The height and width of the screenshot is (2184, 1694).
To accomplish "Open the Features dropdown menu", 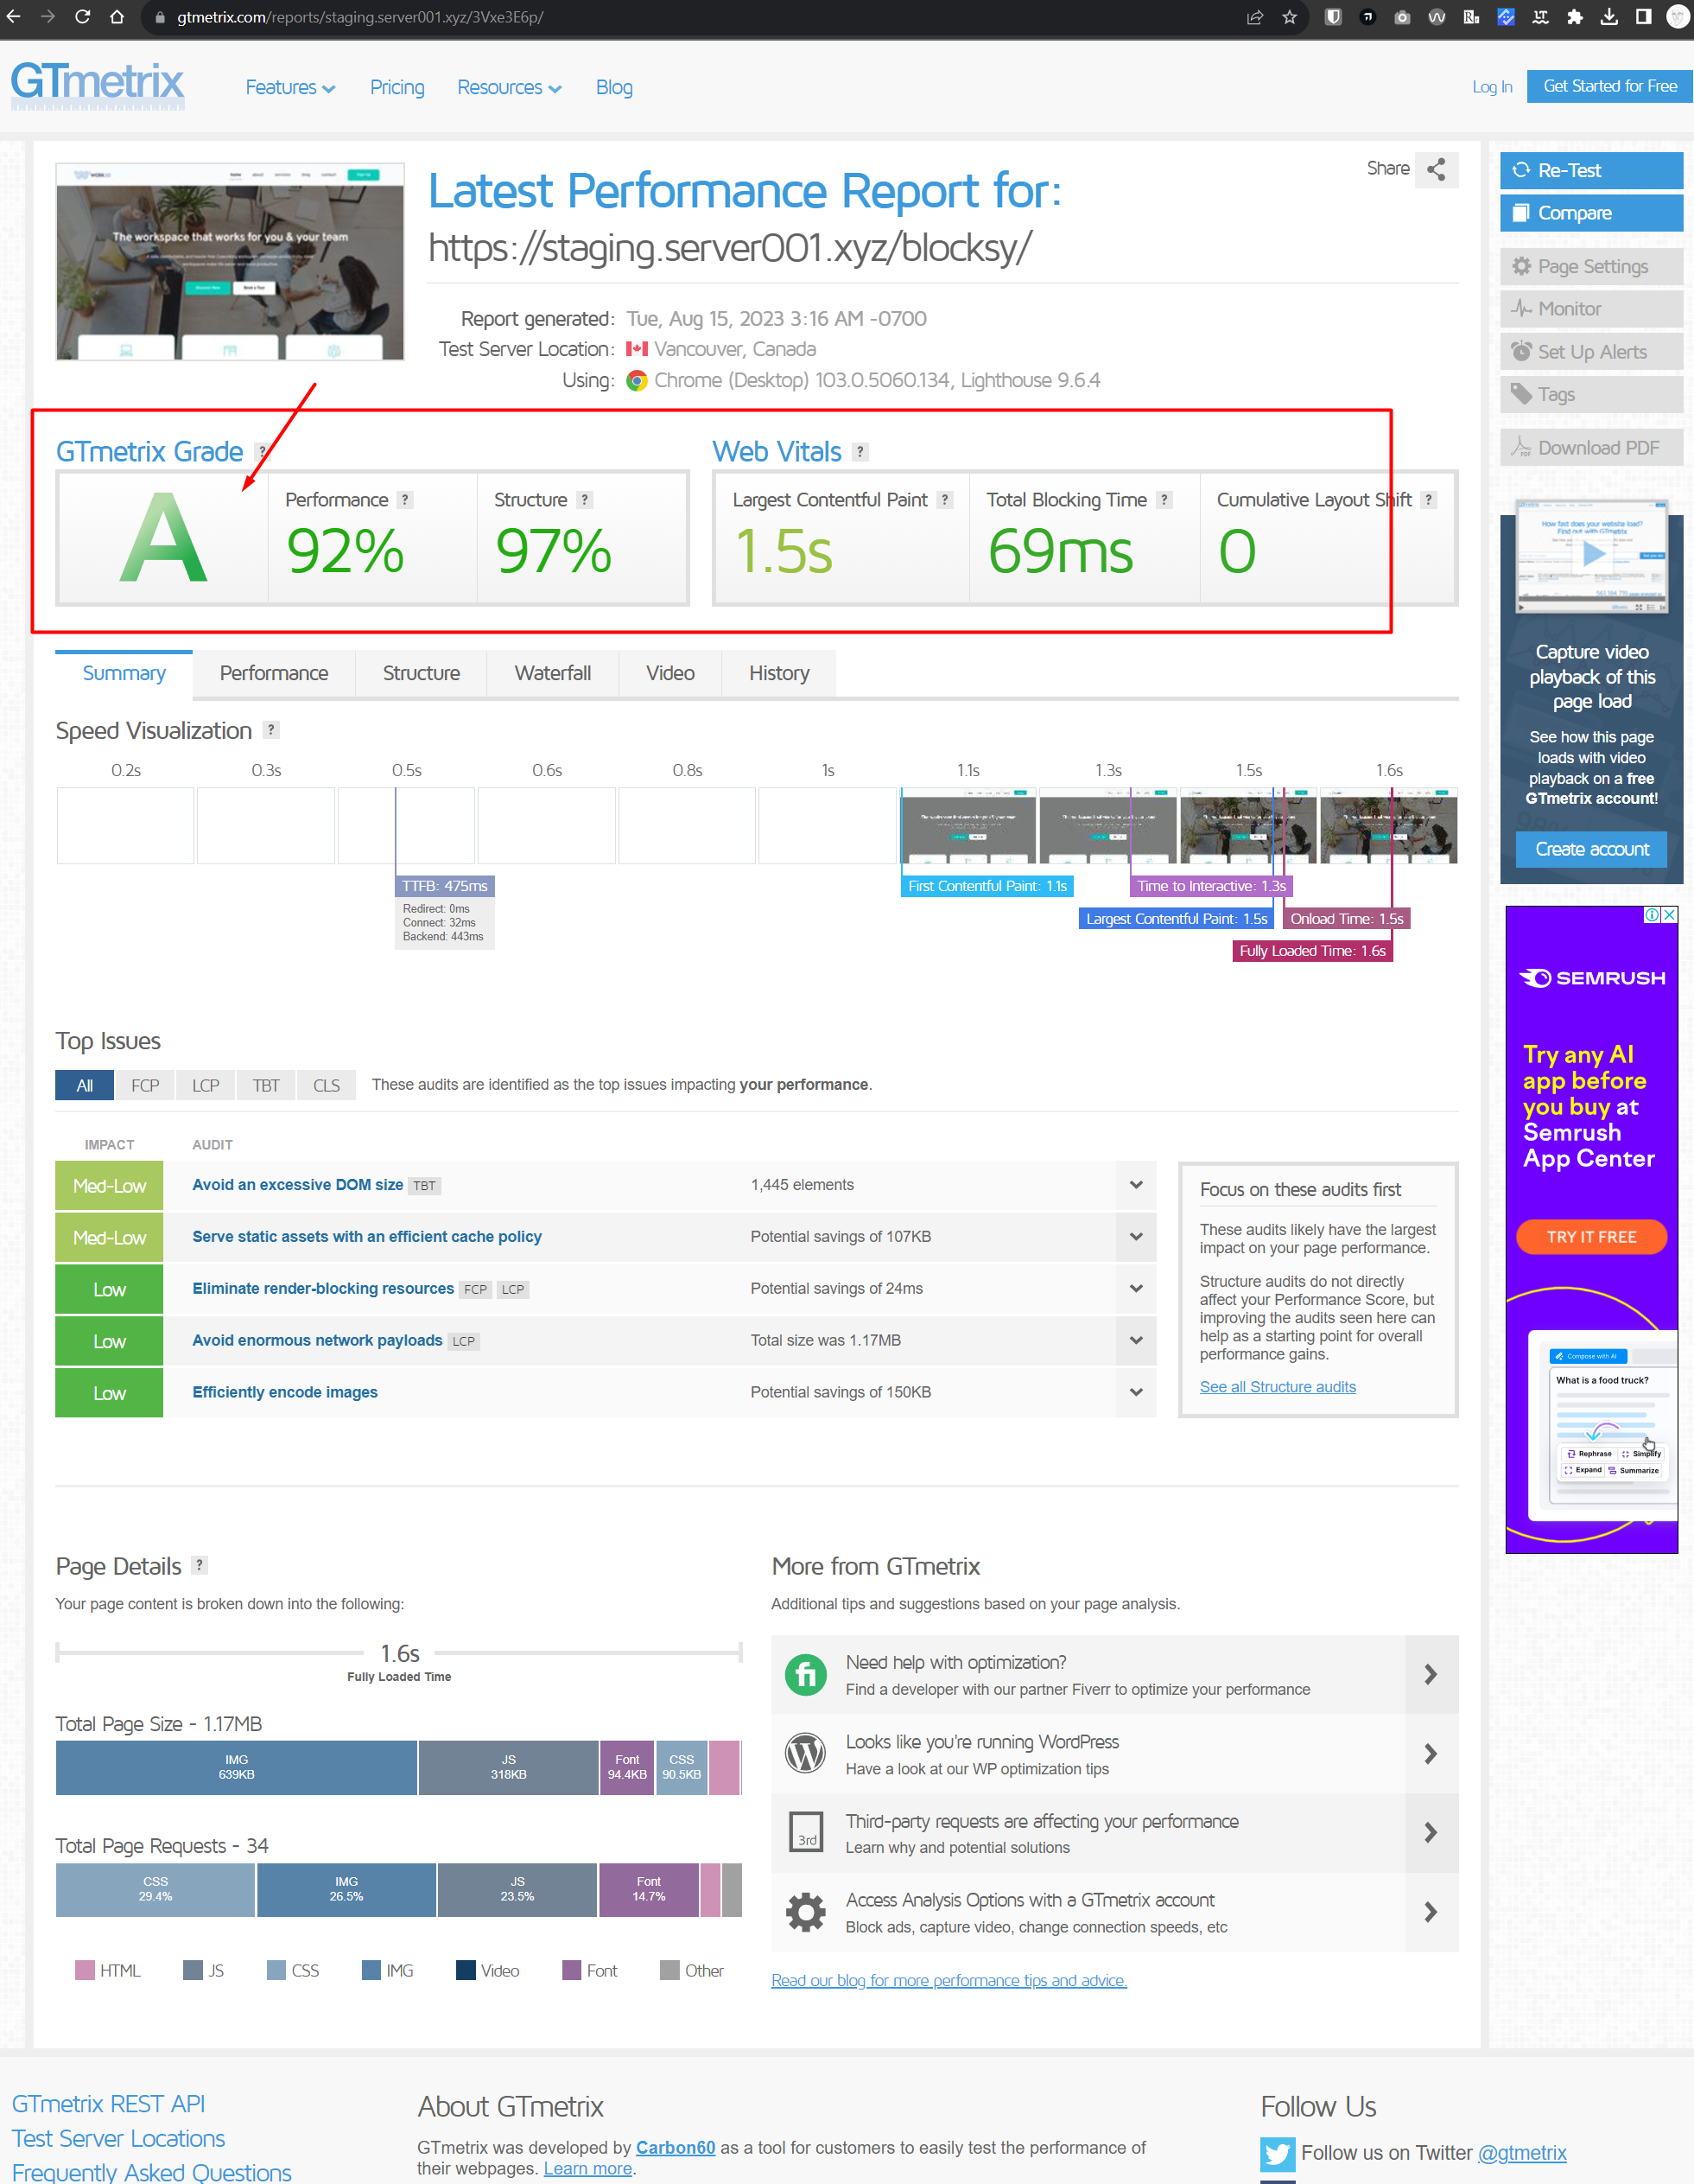I will [290, 88].
